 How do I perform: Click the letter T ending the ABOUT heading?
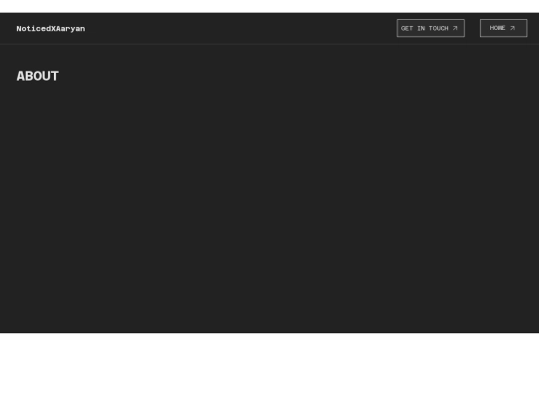[x=55, y=76]
